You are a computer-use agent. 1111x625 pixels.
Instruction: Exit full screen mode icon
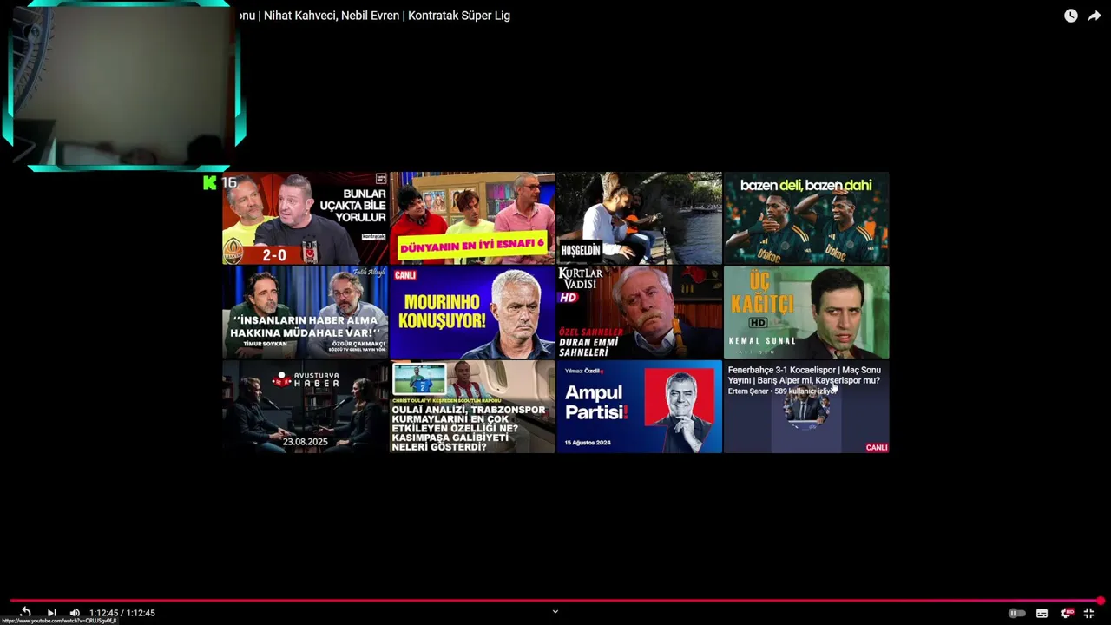click(1088, 613)
